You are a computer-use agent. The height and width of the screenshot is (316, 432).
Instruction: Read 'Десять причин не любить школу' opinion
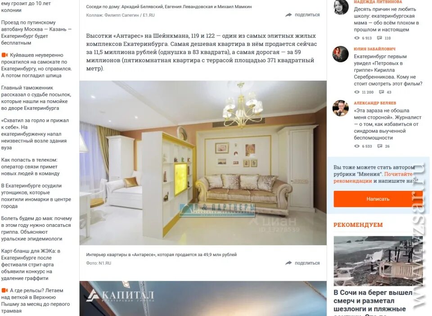pyautogui.click(x=386, y=19)
